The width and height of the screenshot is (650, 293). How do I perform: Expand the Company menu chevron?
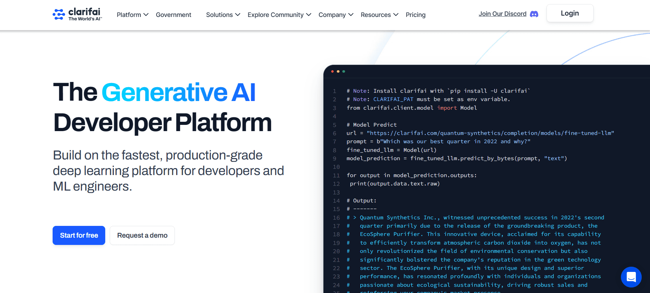pos(351,15)
